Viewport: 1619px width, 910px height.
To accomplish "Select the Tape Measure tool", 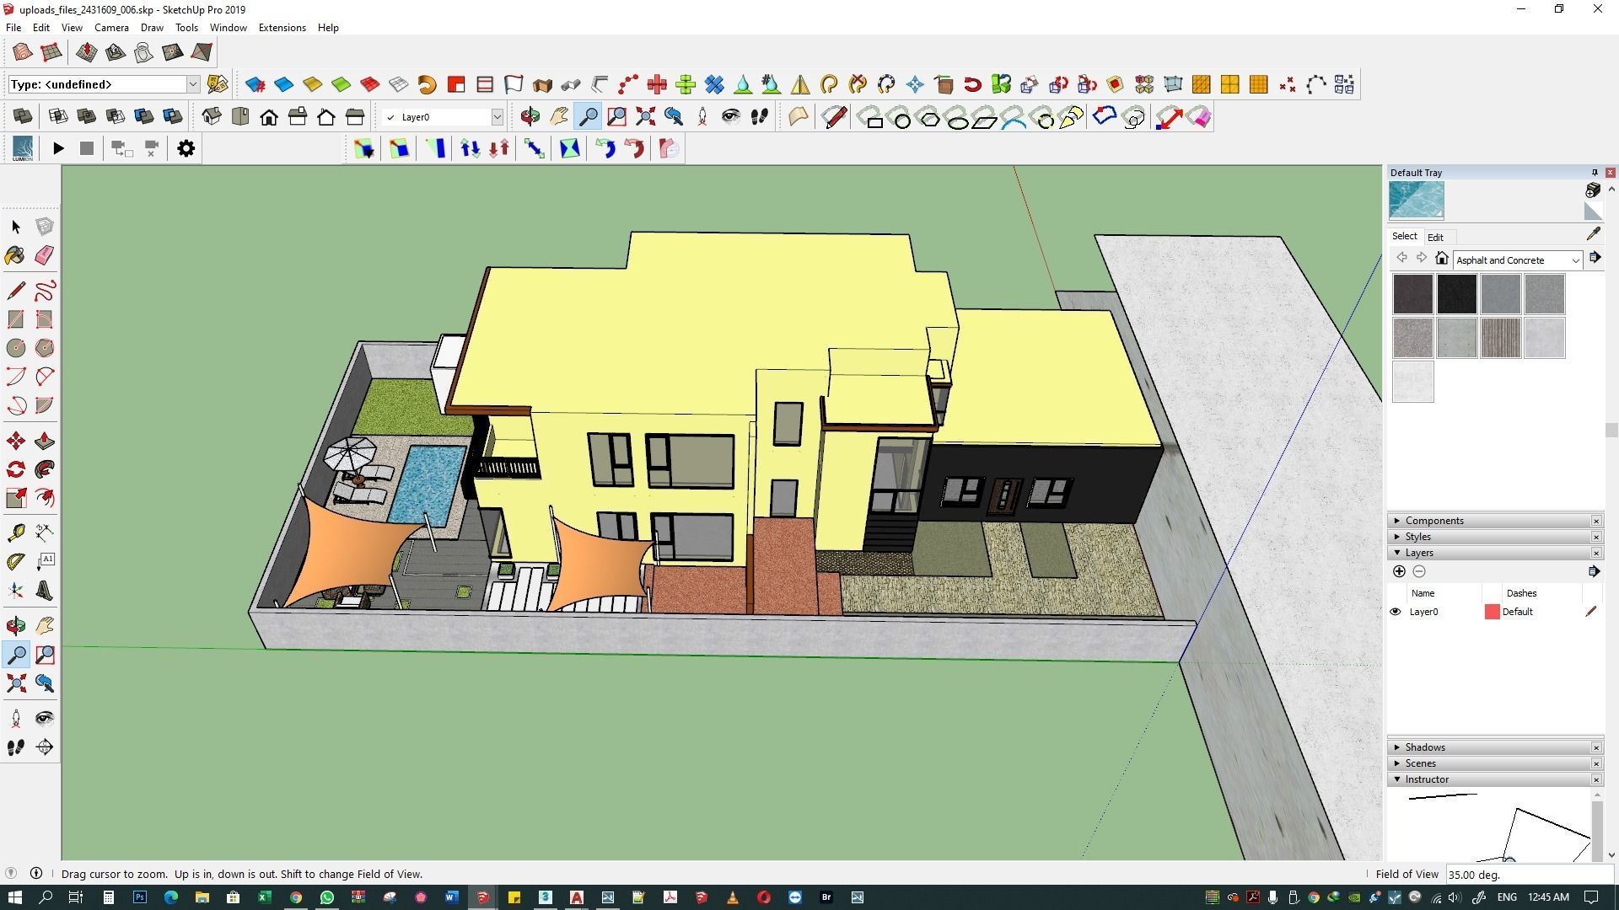I will (x=15, y=533).
